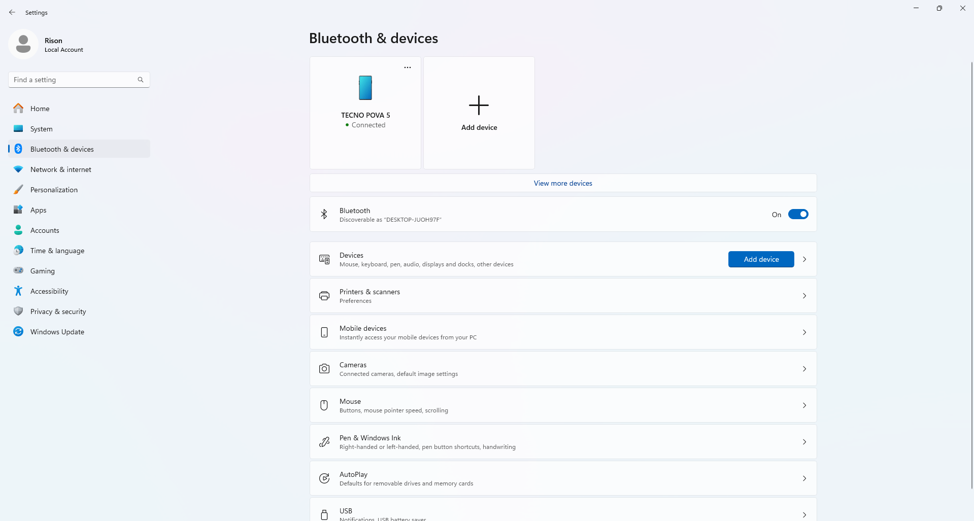Screen dimensions: 974x521
Task: Click the On label beside Bluetooth toggle
Action: [777, 215]
